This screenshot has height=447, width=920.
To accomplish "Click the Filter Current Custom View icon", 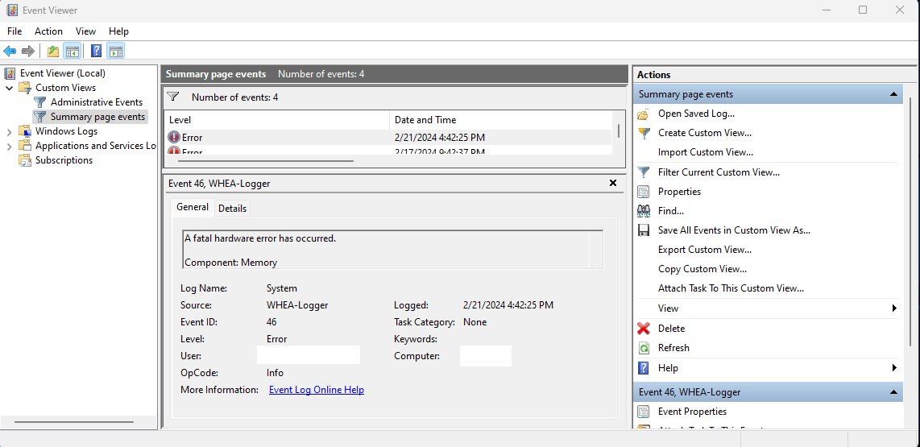I will tap(644, 172).
